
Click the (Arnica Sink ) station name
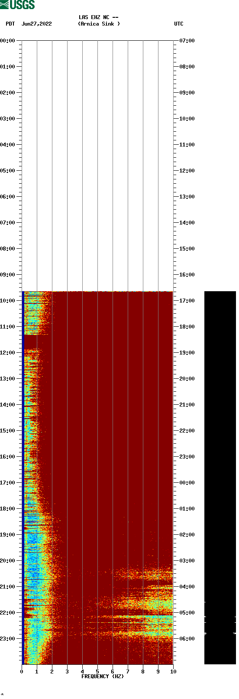click(99, 24)
